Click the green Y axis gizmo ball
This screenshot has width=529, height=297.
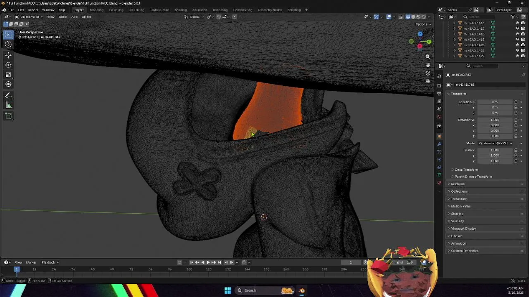tap(429, 41)
